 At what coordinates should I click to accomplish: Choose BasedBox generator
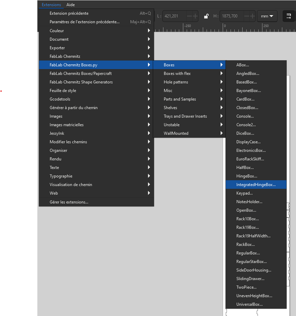[256, 82]
